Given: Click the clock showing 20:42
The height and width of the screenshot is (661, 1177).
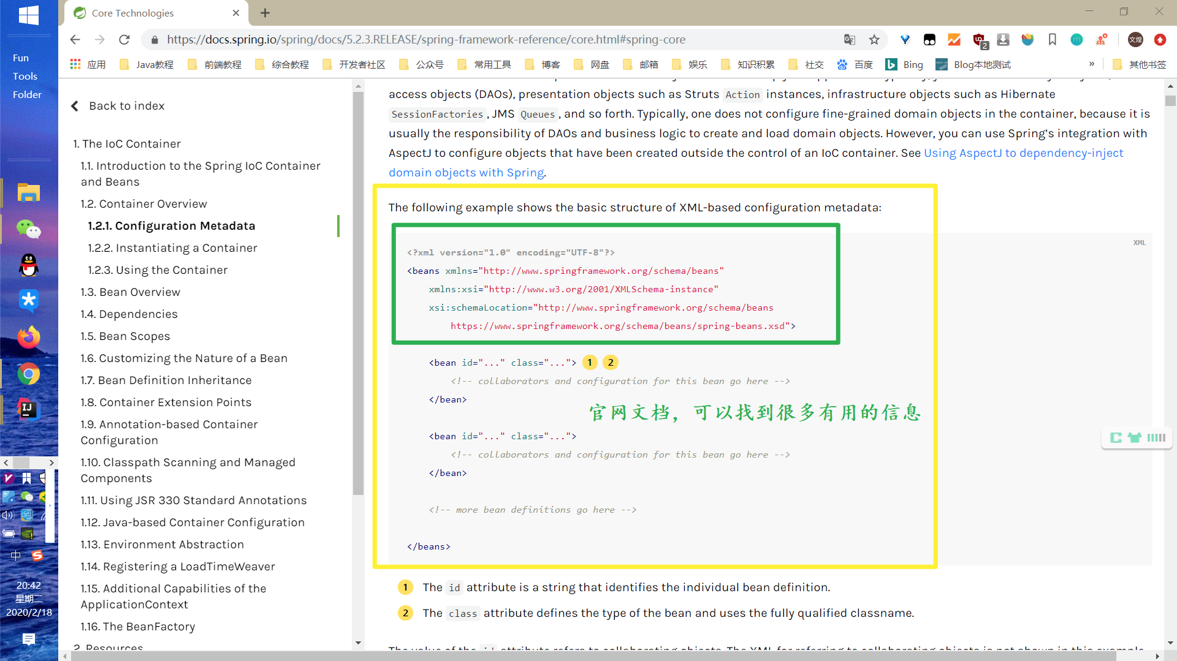Looking at the screenshot, I should point(29,586).
